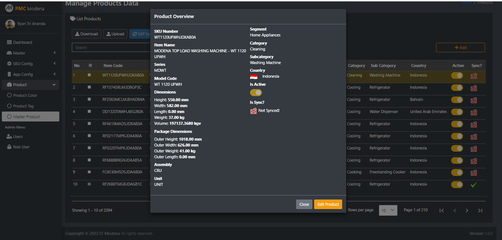The image size is (502, 240).
Task: Toggle Active switch for RF1574SRLM.IDBGP3C row
Action: (457, 88)
